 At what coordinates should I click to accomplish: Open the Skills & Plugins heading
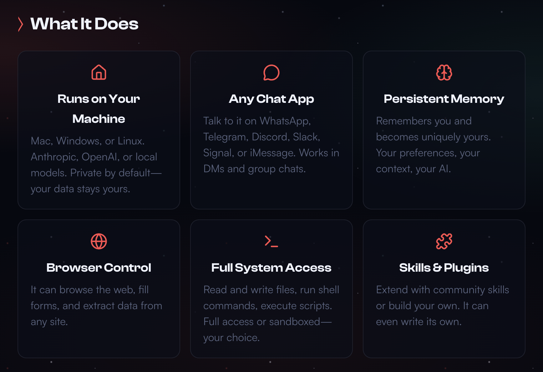click(444, 268)
